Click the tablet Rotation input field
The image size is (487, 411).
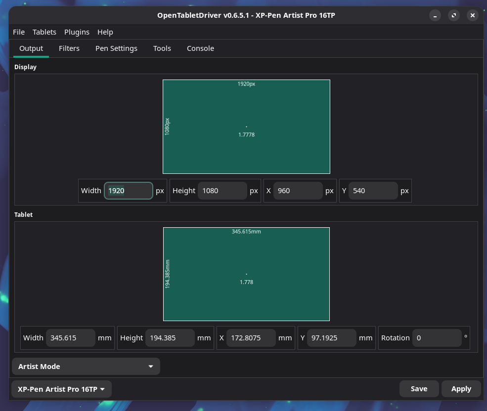click(437, 338)
